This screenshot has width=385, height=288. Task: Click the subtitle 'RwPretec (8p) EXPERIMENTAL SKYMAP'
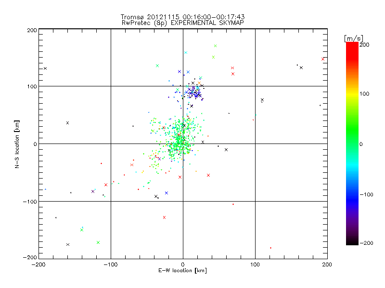coord(183,23)
